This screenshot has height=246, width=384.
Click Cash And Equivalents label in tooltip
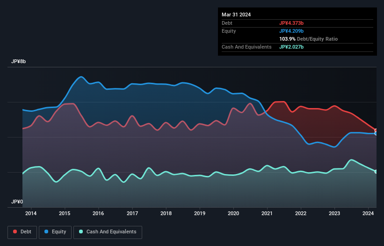click(x=246, y=47)
